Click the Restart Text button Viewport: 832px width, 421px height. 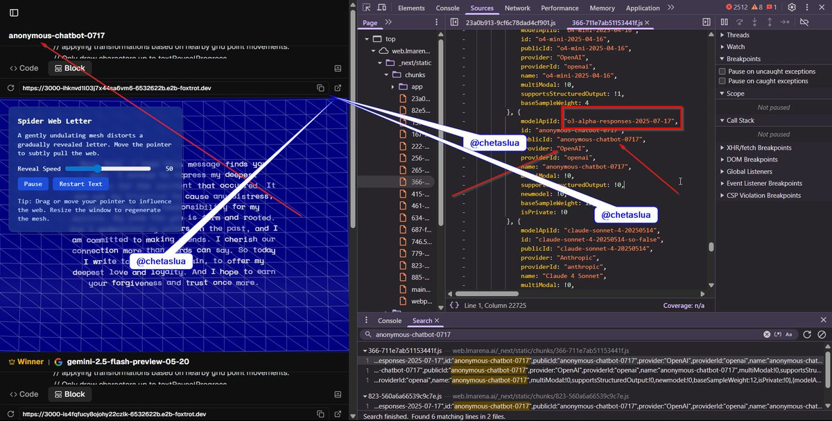coord(80,184)
